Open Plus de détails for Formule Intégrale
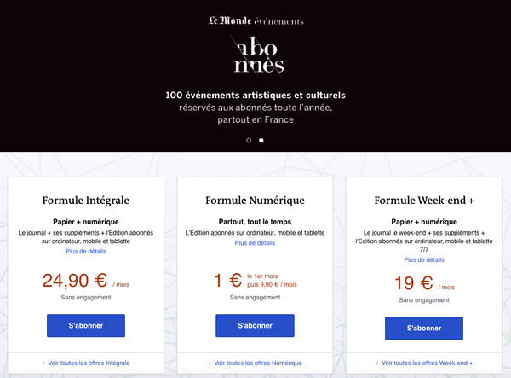 pyautogui.click(x=86, y=252)
